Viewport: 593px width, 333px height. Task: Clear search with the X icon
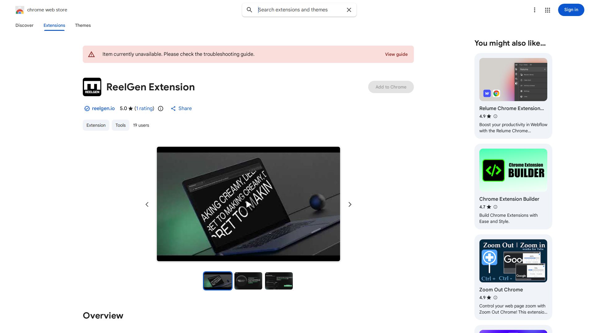(x=349, y=10)
